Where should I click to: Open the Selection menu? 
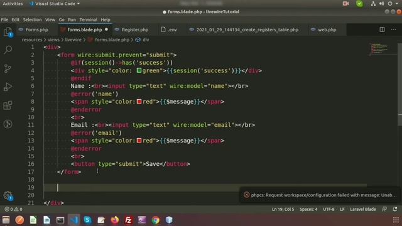pos(32,19)
